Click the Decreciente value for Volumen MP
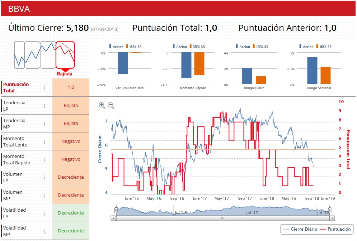The image size is (357, 241). coord(71,195)
